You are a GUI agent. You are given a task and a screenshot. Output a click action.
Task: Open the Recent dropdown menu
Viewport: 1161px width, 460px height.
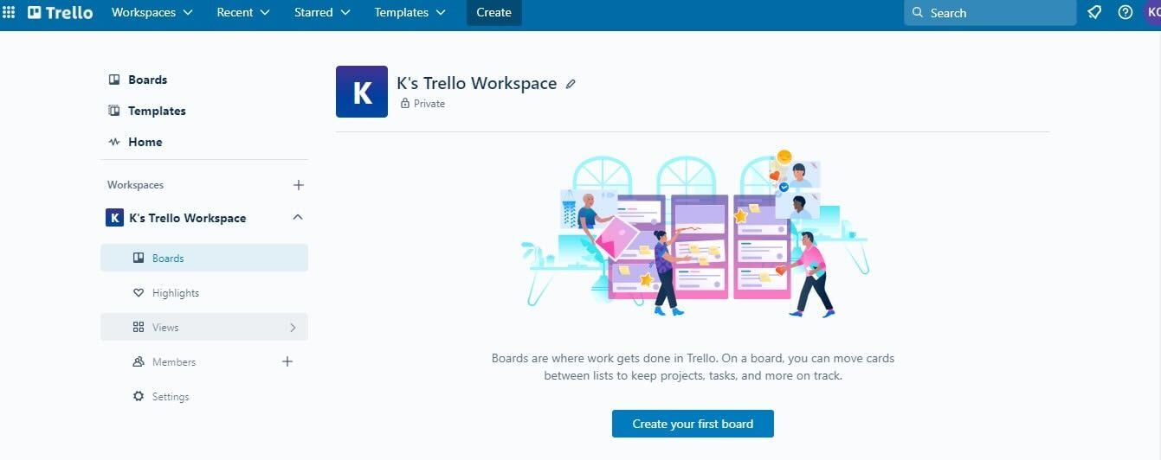pyautogui.click(x=243, y=12)
